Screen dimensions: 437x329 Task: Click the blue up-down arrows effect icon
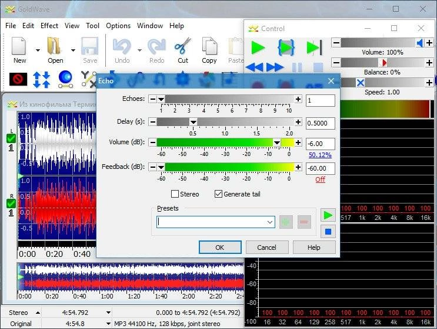point(42,80)
